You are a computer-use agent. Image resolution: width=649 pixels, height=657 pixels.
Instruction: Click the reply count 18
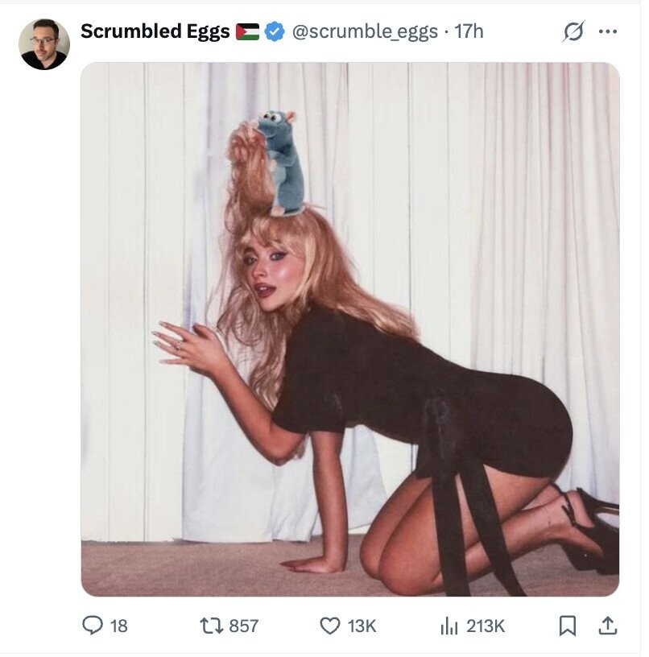pos(118,626)
